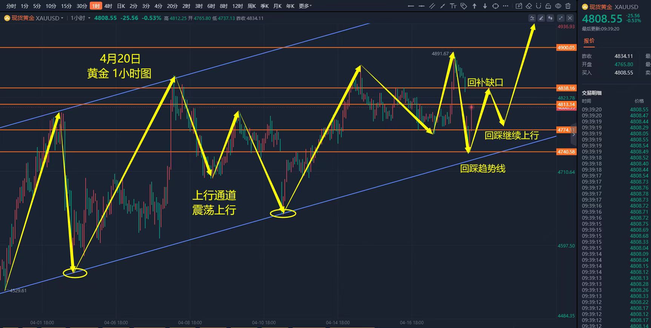Screen dimensions: 651x328
Task: Open the 更多 timeframe dropdown
Action: coord(305,6)
